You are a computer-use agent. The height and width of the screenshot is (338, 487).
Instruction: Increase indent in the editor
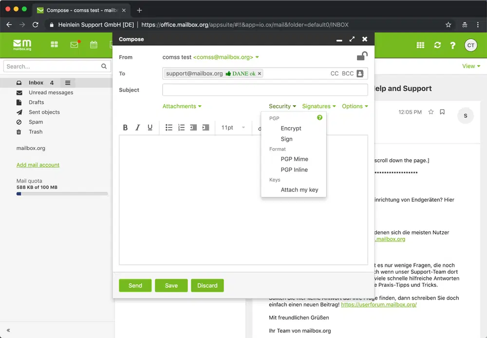coord(206,128)
